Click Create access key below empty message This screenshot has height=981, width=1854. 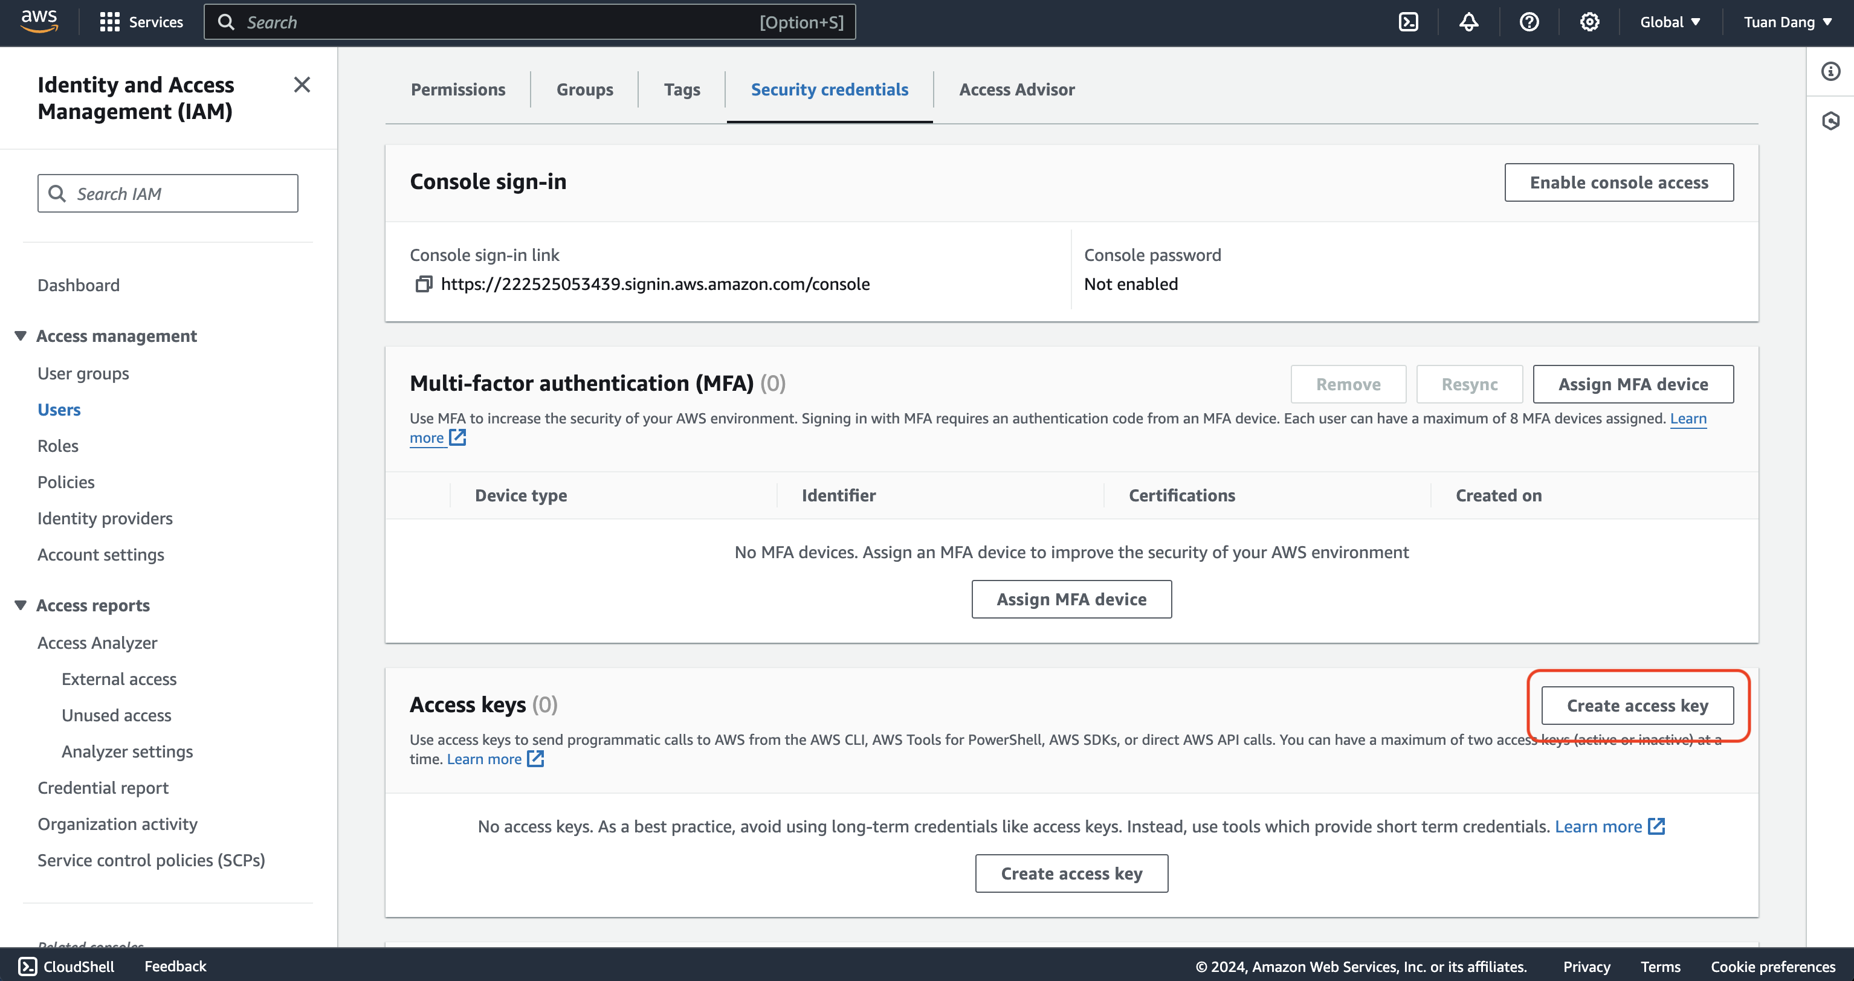(x=1071, y=873)
